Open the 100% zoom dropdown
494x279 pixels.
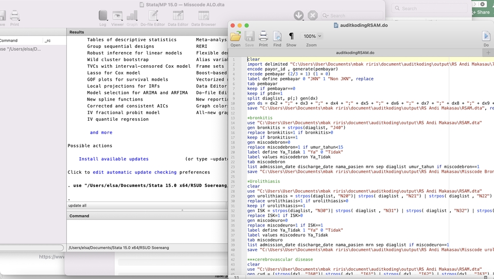312,36
